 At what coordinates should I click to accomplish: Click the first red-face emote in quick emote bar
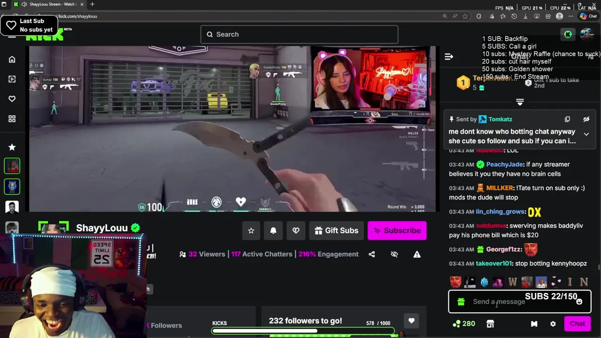point(455,282)
